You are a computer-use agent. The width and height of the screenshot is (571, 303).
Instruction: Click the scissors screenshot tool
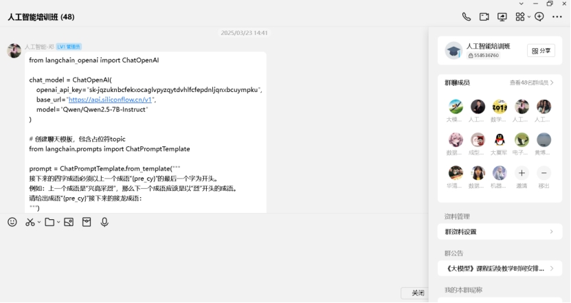click(x=30, y=222)
